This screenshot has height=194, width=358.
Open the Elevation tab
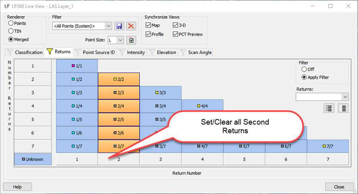click(x=163, y=52)
